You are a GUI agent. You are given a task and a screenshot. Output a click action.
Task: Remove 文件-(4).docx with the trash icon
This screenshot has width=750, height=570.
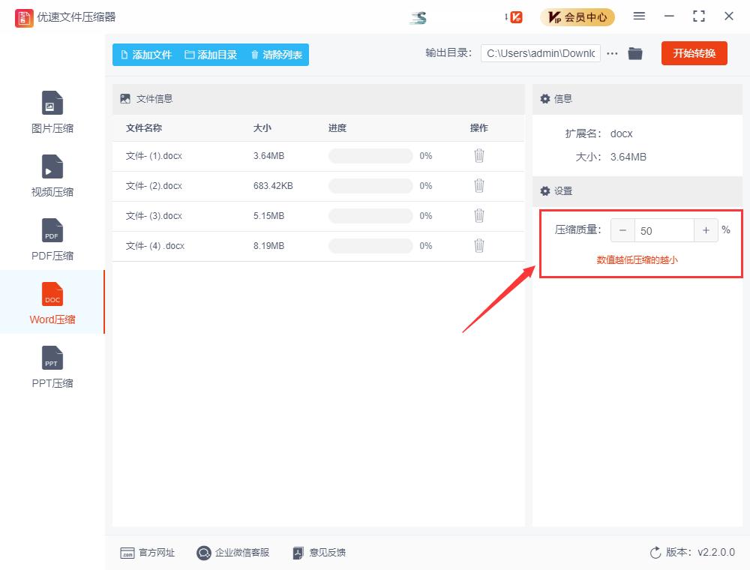(x=479, y=246)
